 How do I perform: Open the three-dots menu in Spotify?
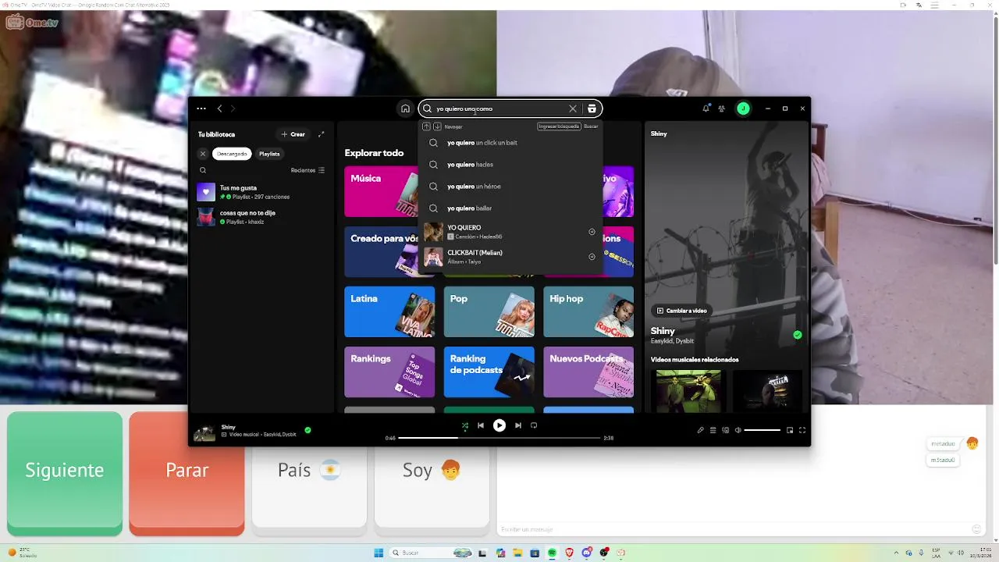click(x=201, y=108)
